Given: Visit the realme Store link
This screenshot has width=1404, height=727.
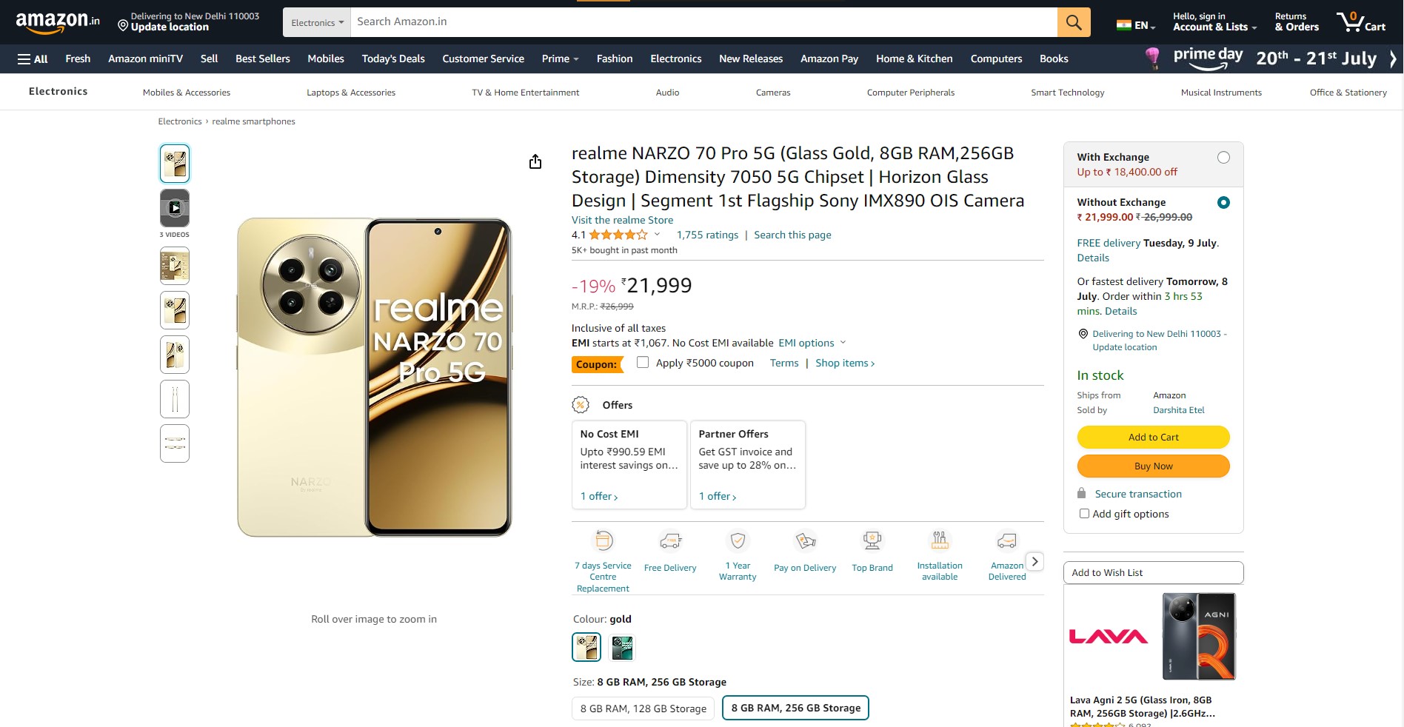Looking at the screenshot, I should pos(622,220).
